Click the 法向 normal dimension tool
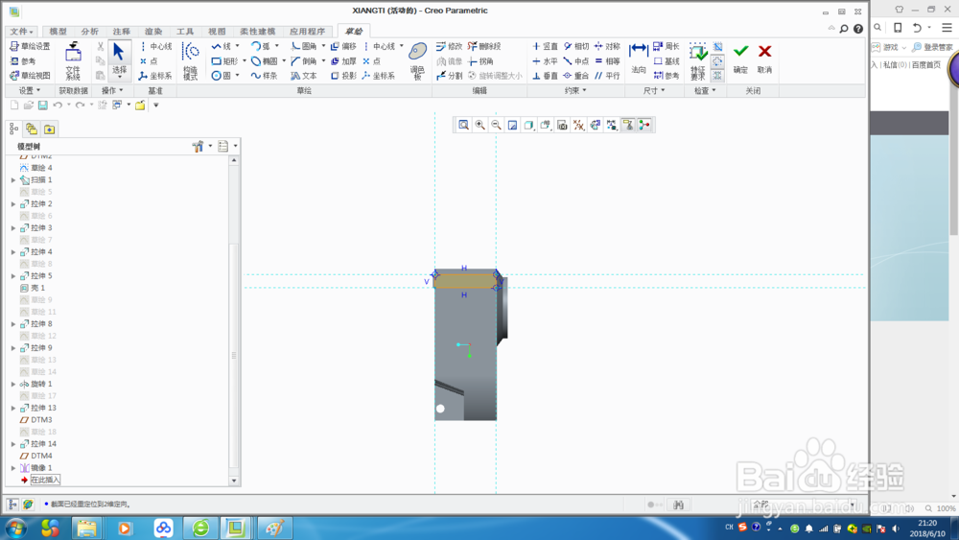 (x=639, y=59)
